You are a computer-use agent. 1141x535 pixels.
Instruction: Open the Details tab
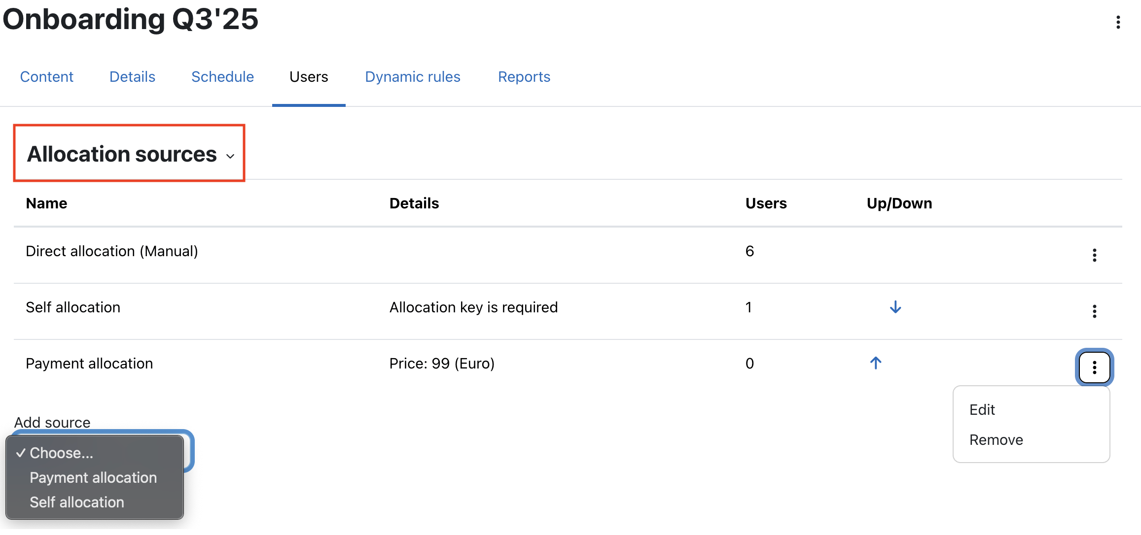(132, 77)
